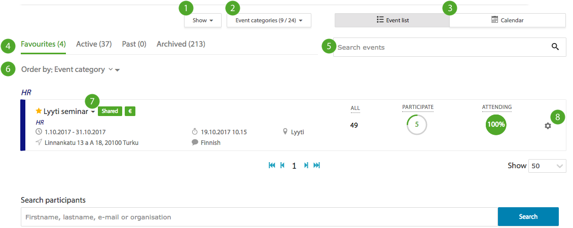Toggle the favourite star on Lyyti seminar
The height and width of the screenshot is (228, 573).
(39, 111)
